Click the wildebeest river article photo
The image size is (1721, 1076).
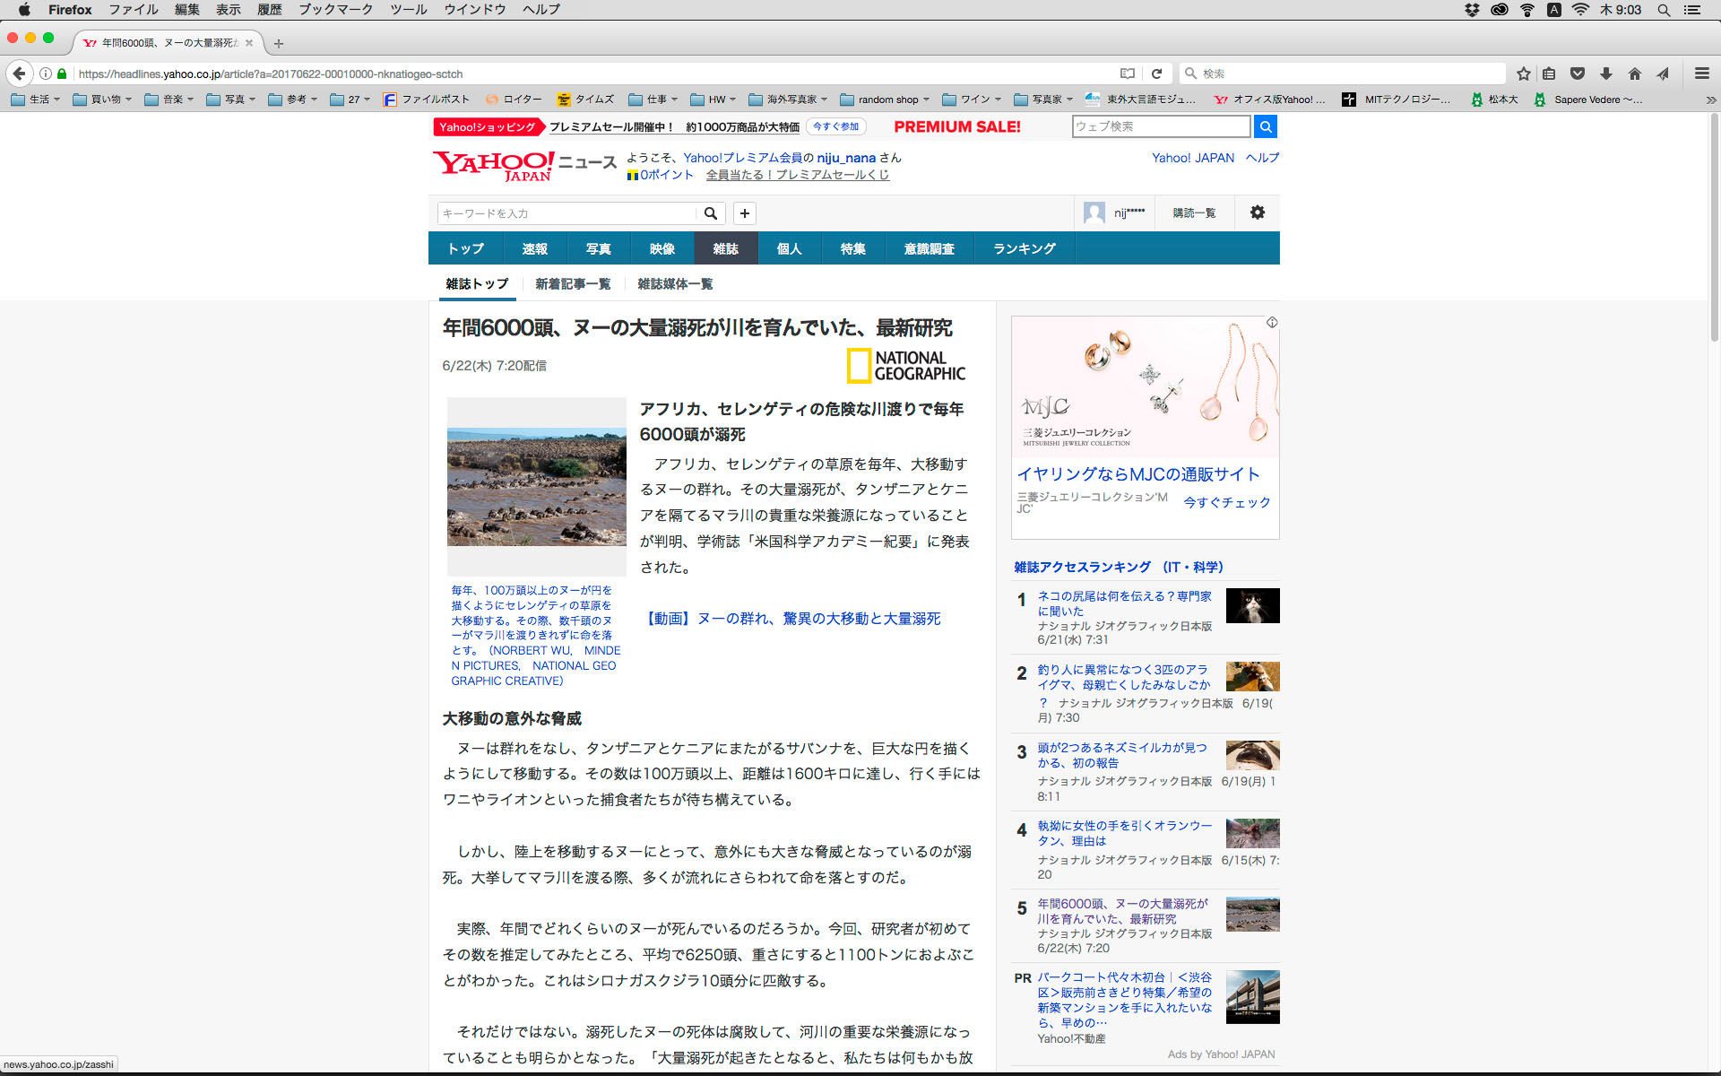(x=536, y=487)
